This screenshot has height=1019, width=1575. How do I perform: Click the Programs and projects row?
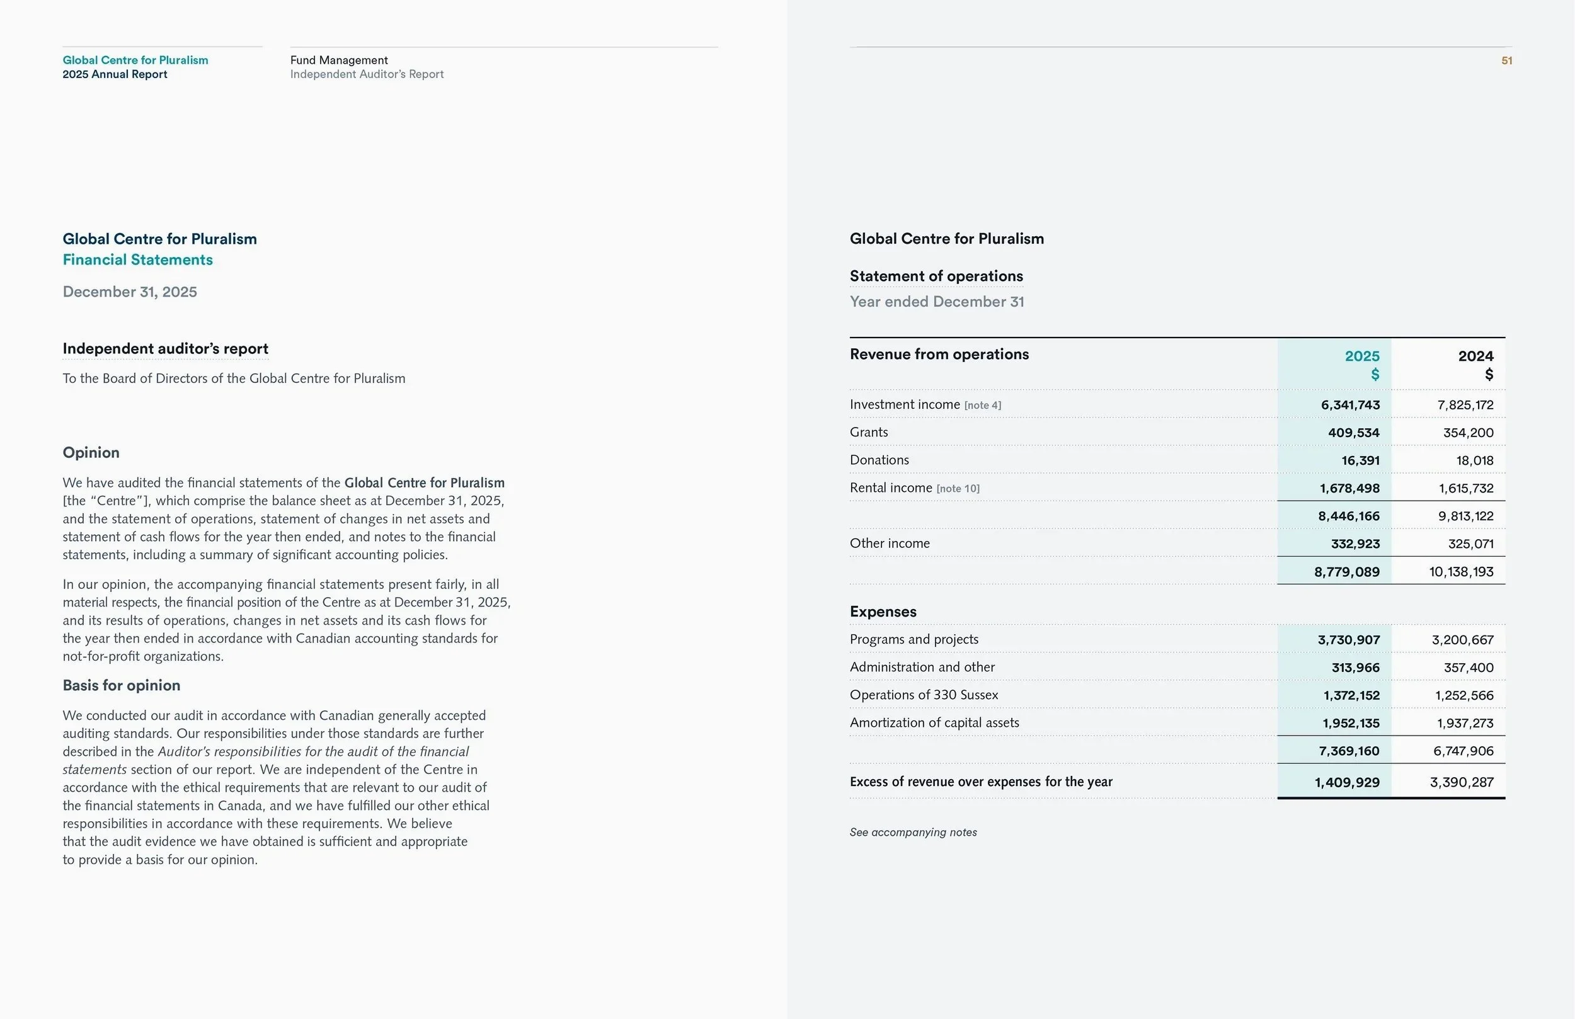point(1177,639)
